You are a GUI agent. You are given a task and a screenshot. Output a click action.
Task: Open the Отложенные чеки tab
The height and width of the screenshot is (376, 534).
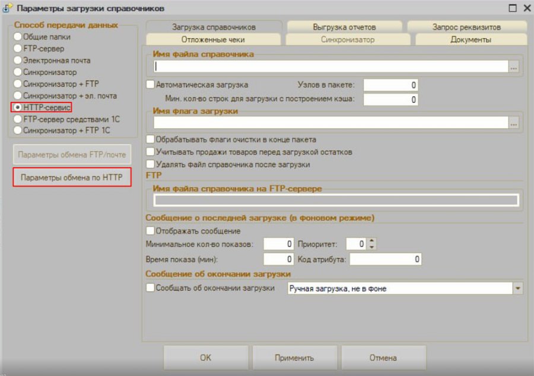coord(213,40)
